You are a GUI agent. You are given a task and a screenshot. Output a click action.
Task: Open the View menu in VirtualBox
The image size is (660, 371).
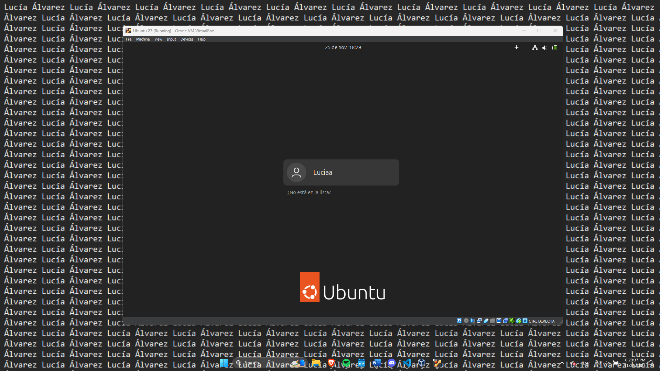click(x=158, y=39)
